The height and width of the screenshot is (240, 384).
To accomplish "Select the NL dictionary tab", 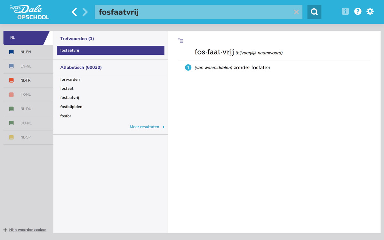I will click(x=26, y=38).
